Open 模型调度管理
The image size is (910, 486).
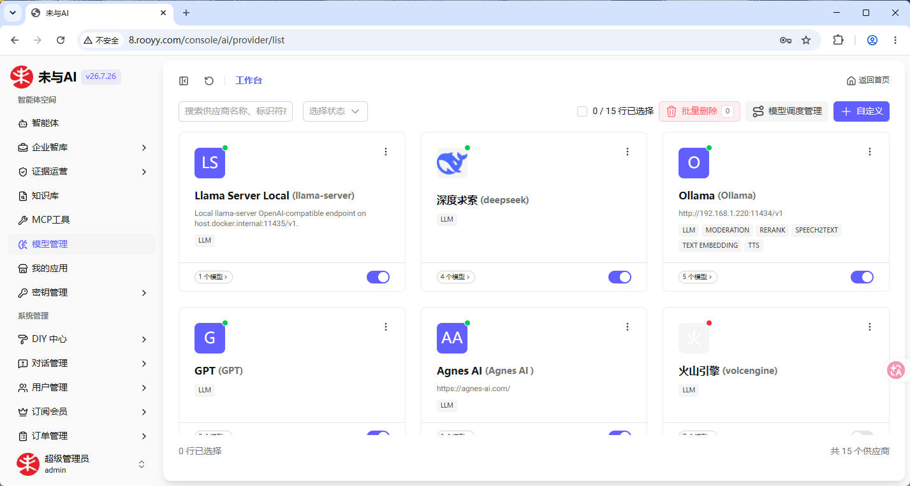787,111
